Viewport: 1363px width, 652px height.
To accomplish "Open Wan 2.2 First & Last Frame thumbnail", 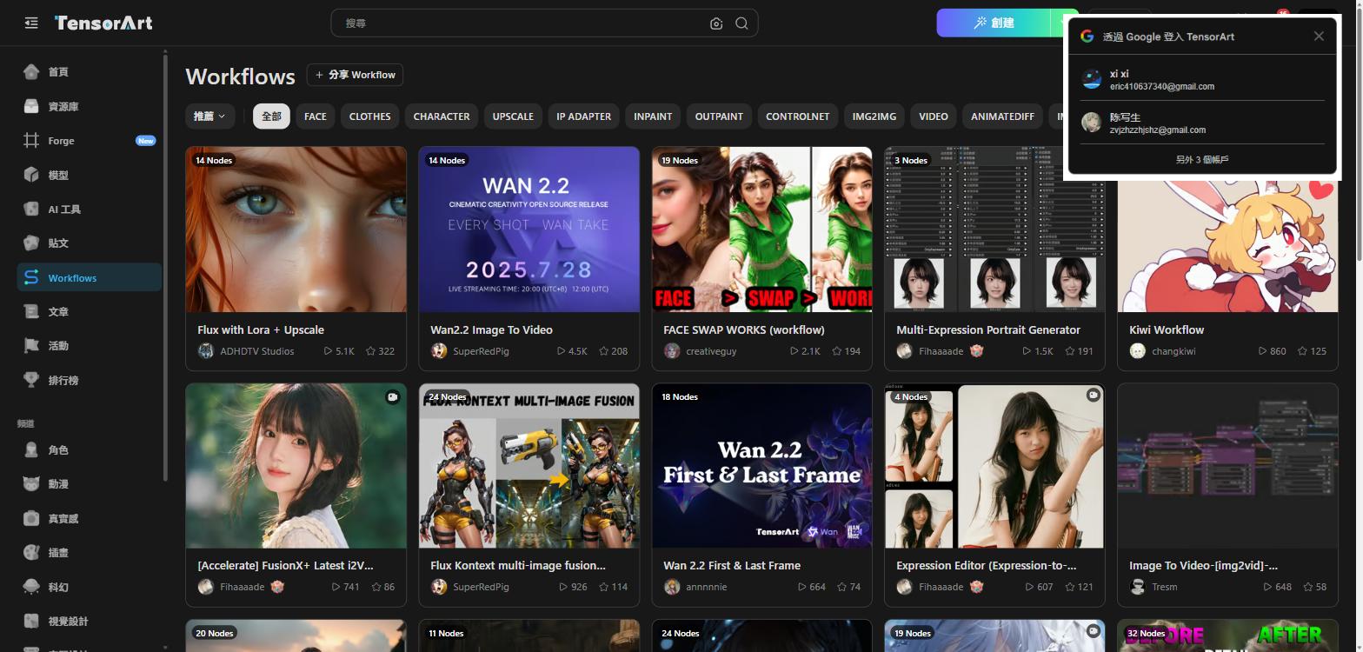I will pyautogui.click(x=762, y=466).
